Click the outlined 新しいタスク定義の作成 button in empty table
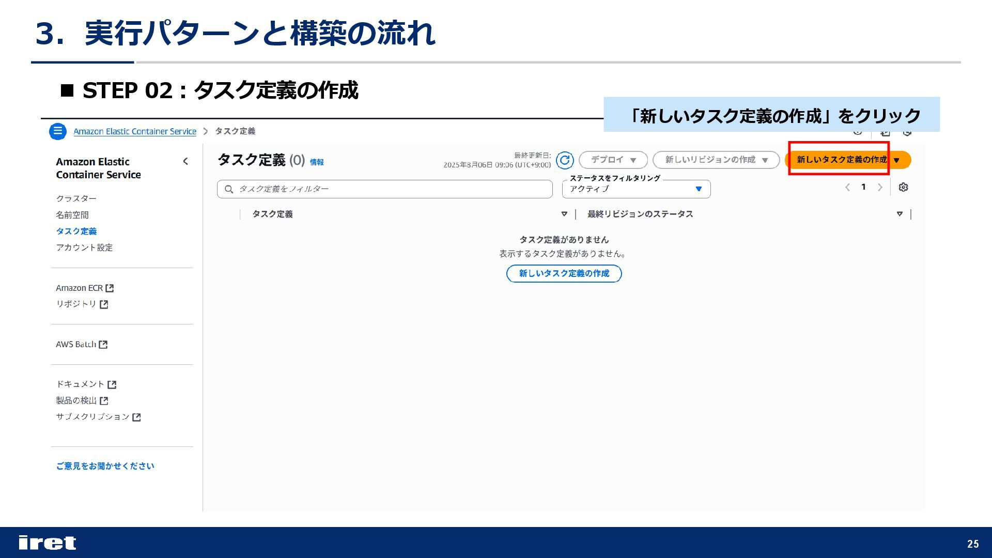This screenshot has height=558, width=992. coord(564,273)
